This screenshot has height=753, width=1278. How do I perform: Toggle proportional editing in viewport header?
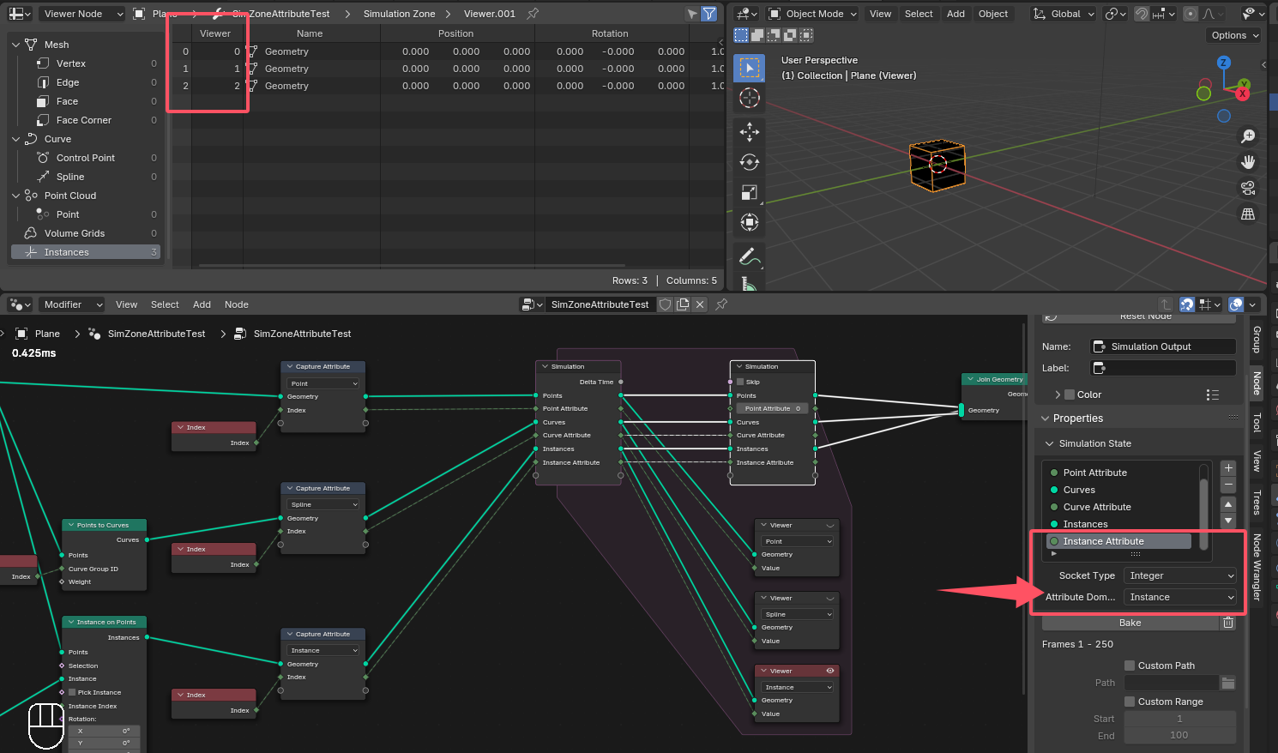[x=1191, y=14]
